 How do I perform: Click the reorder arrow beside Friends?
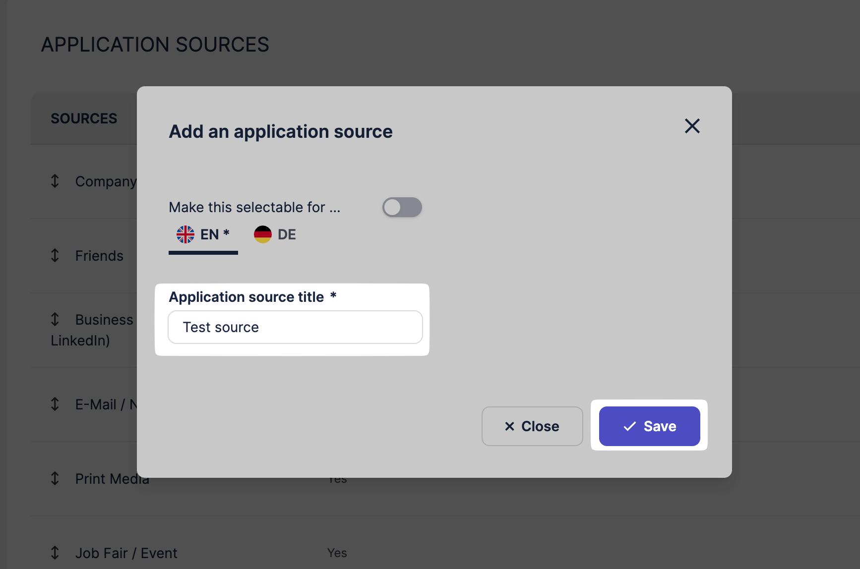coord(55,256)
